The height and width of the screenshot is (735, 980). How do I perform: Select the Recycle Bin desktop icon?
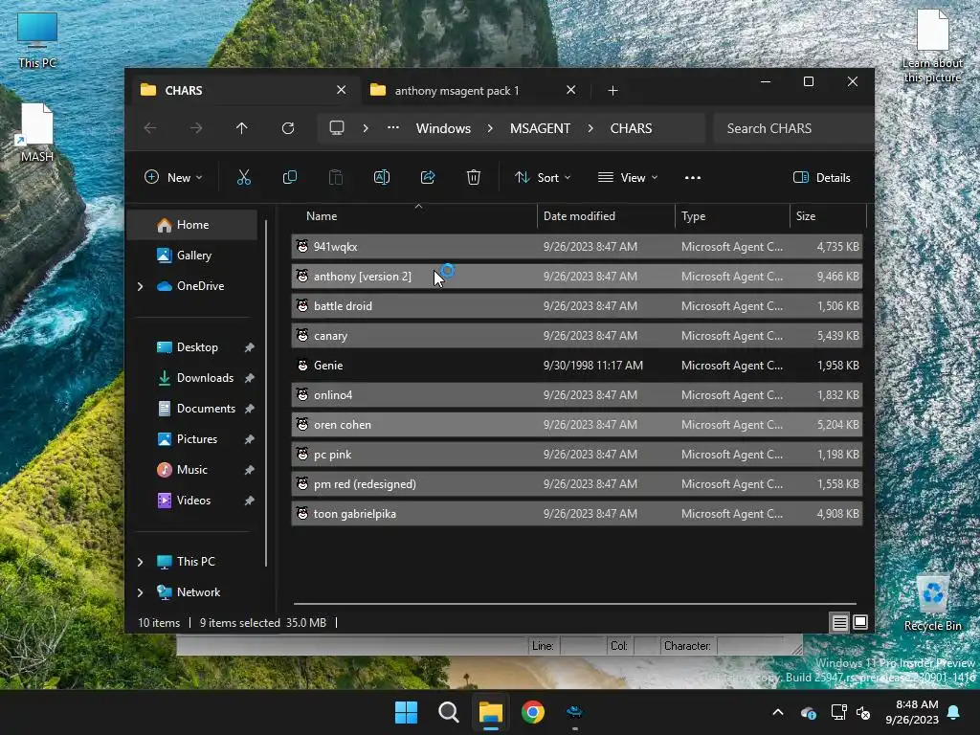[932, 602]
